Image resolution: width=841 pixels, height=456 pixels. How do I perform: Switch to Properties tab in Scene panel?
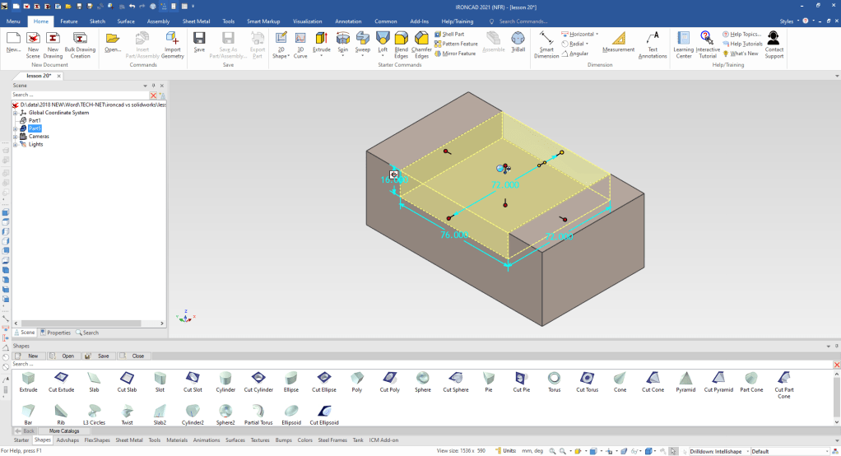[x=55, y=333]
